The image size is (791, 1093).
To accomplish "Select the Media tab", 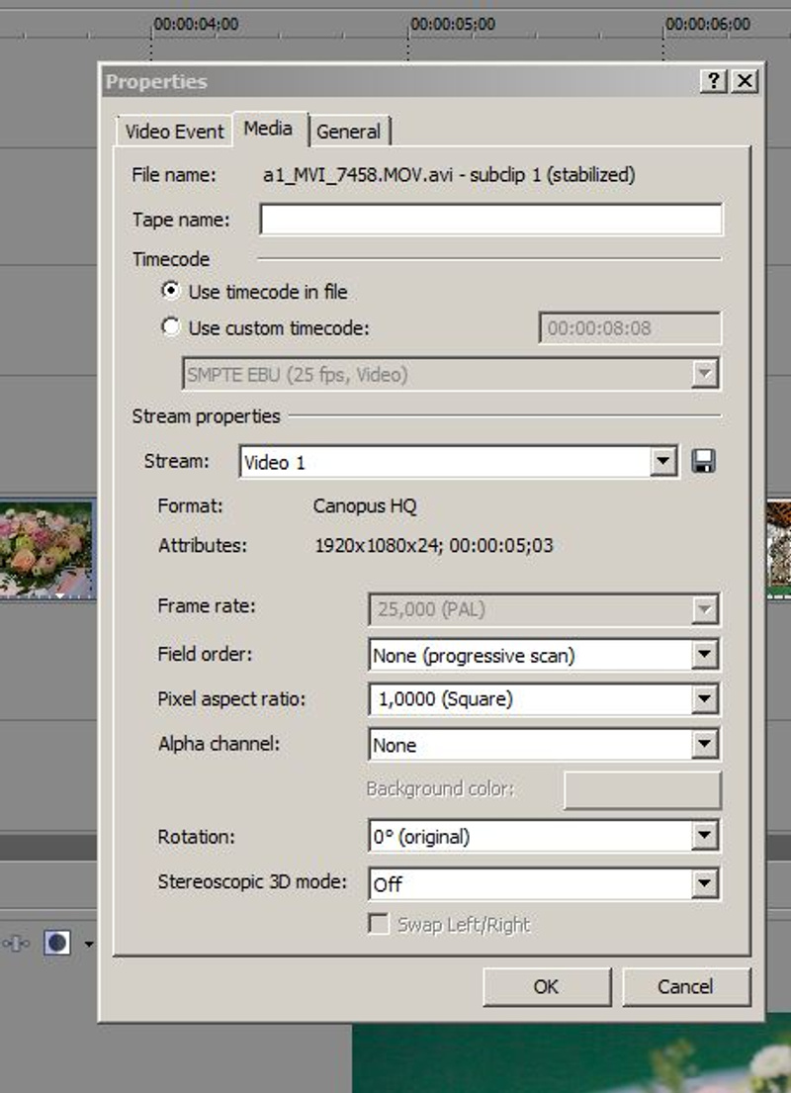I will point(269,129).
